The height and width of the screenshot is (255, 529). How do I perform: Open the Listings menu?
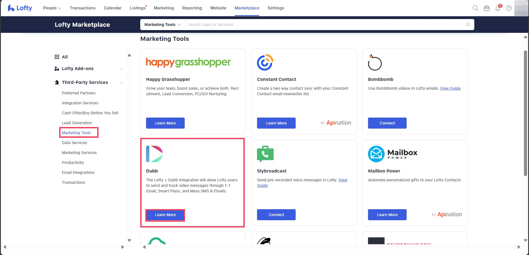click(138, 8)
